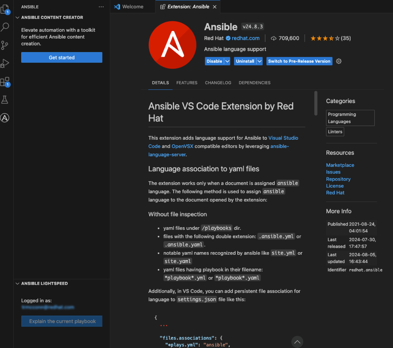Image resolution: width=393 pixels, height=348 pixels.
Task: Open the Uninstall dropdown arrow
Action: click(x=259, y=61)
